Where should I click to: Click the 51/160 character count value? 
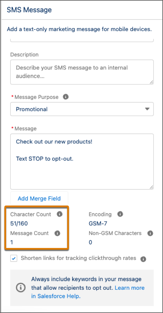[19, 224]
